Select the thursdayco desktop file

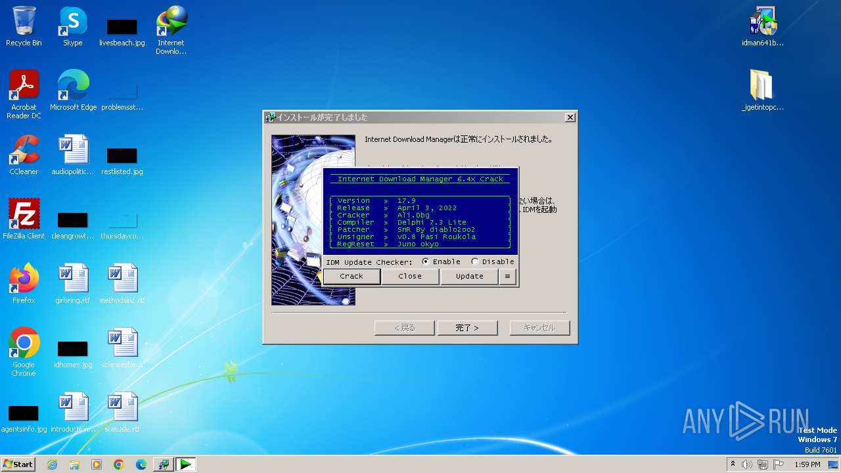pyautogui.click(x=122, y=225)
